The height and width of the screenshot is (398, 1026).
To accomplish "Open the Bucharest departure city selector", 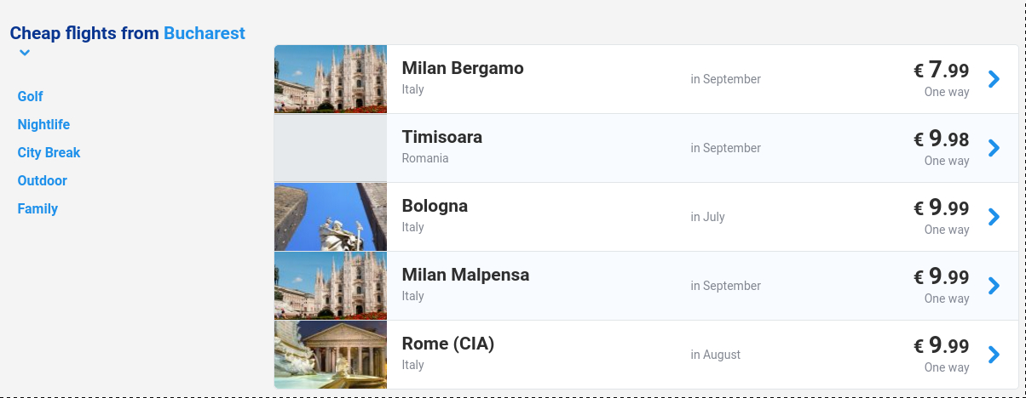I will (204, 33).
